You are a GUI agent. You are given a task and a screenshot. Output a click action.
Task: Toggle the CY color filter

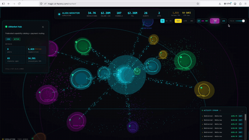tap(199, 21)
